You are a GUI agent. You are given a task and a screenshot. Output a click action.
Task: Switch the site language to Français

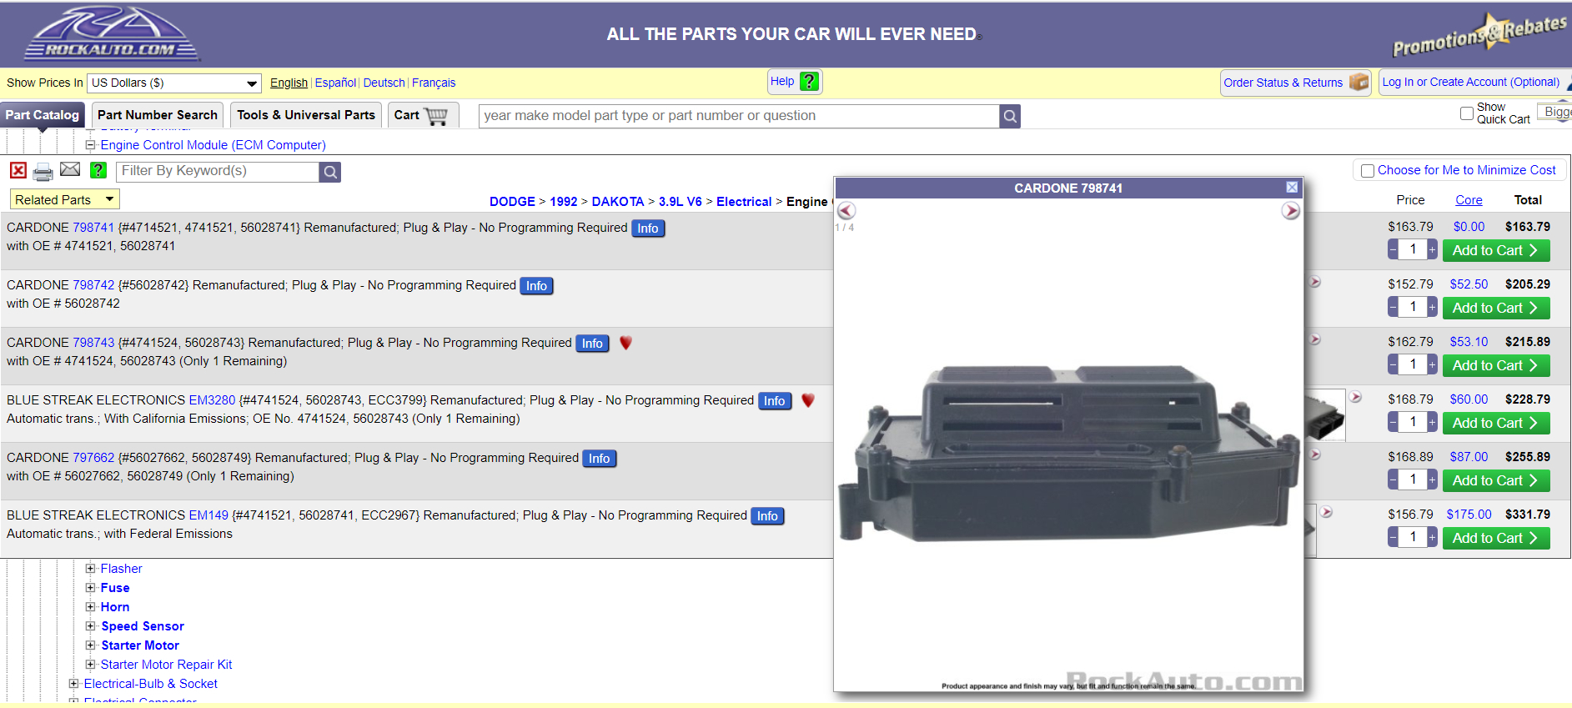tap(434, 83)
